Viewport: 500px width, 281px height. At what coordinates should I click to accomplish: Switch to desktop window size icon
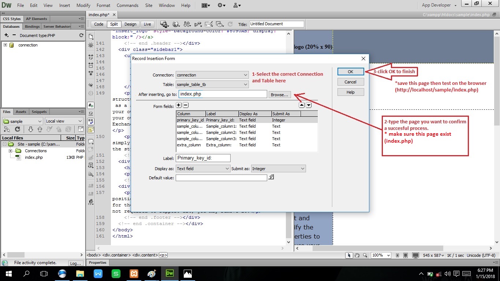[x=415, y=255]
